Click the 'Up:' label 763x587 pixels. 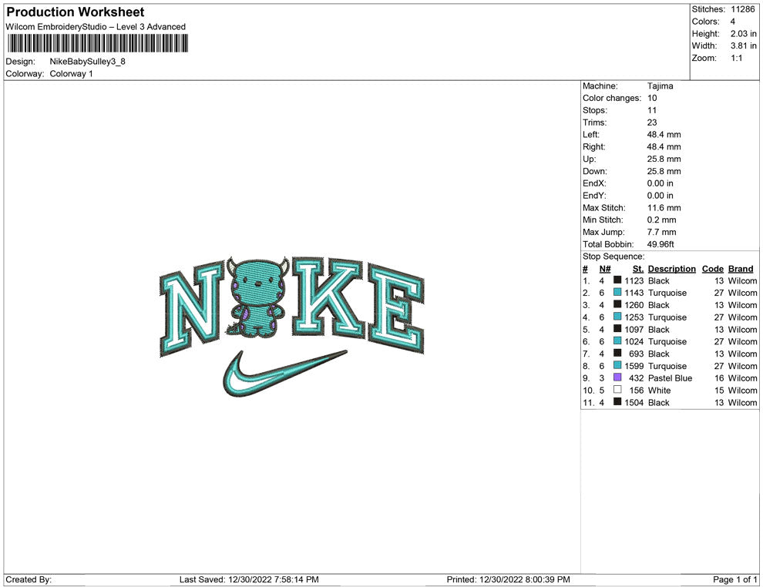tap(589, 159)
